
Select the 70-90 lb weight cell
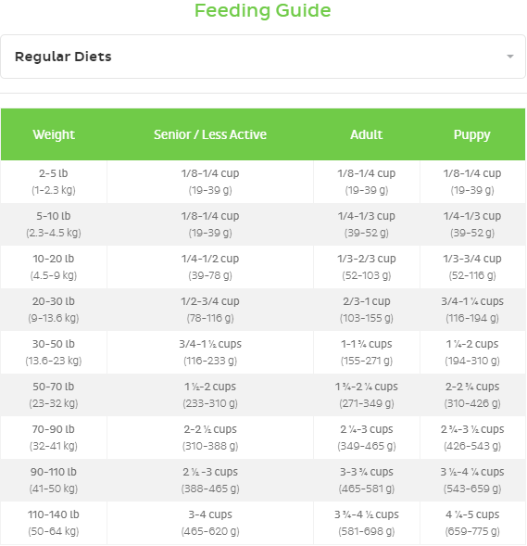click(54, 438)
